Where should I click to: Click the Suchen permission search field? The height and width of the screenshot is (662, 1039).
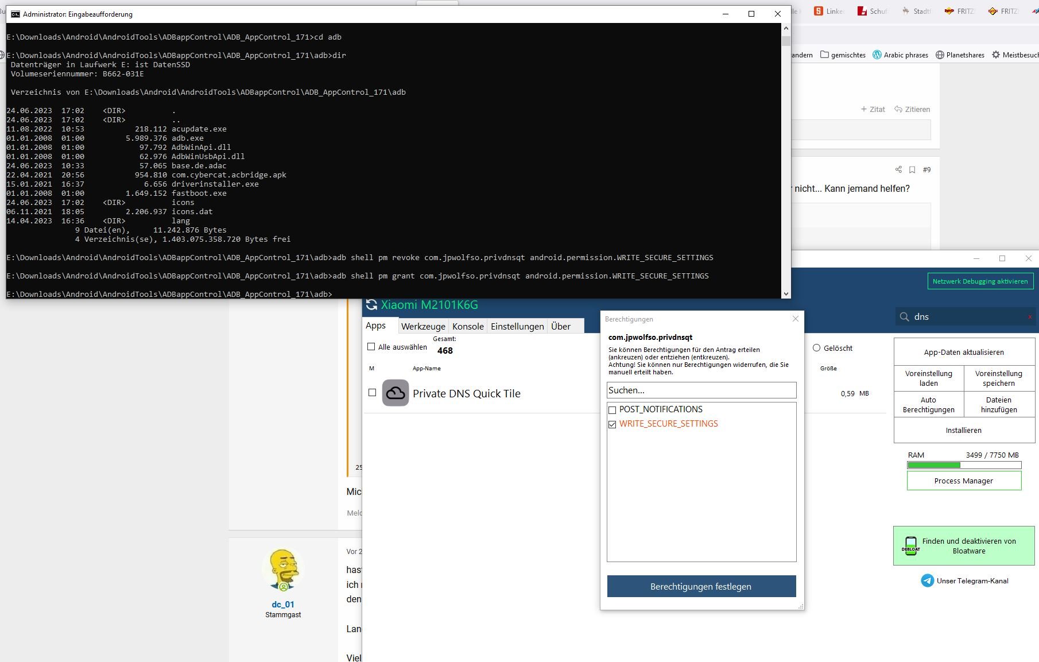click(x=701, y=390)
